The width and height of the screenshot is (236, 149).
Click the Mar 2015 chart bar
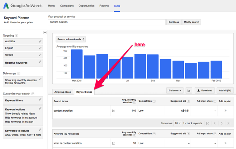tap(77, 64)
